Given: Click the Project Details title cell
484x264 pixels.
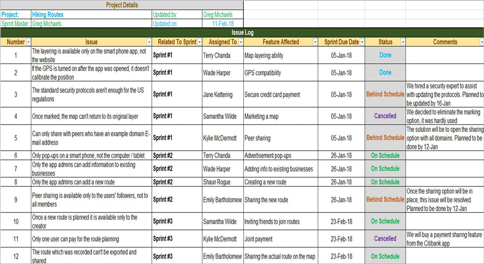Looking at the screenshot, I should [122, 5].
